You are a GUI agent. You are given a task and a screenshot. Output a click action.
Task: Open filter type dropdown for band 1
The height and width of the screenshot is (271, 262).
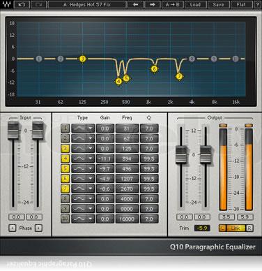click(x=91, y=129)
